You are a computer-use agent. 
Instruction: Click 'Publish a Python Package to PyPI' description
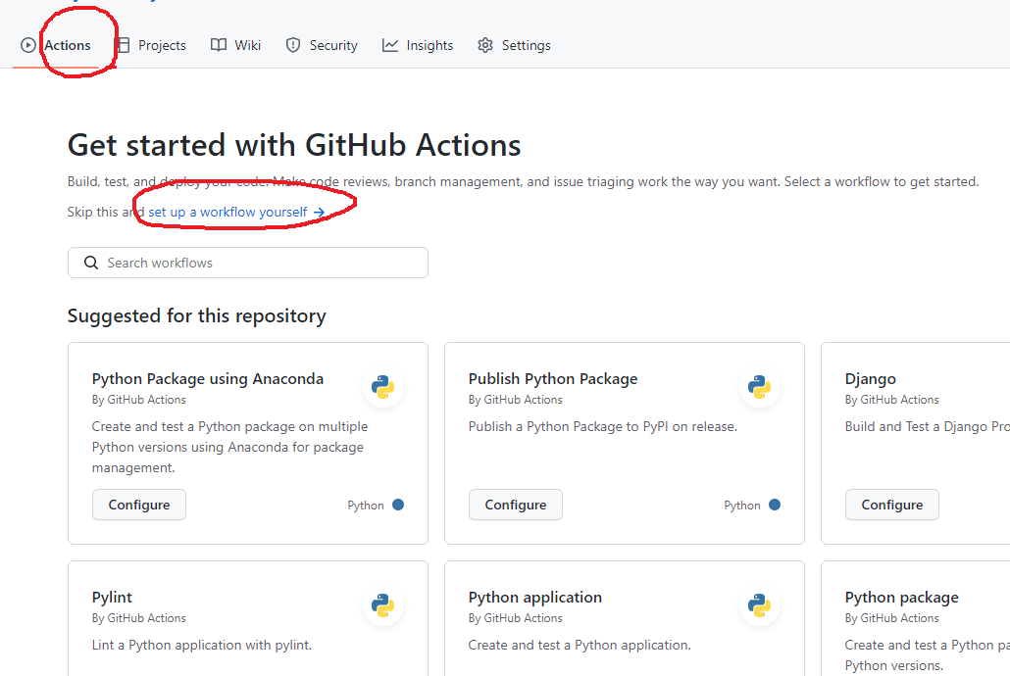603,426
